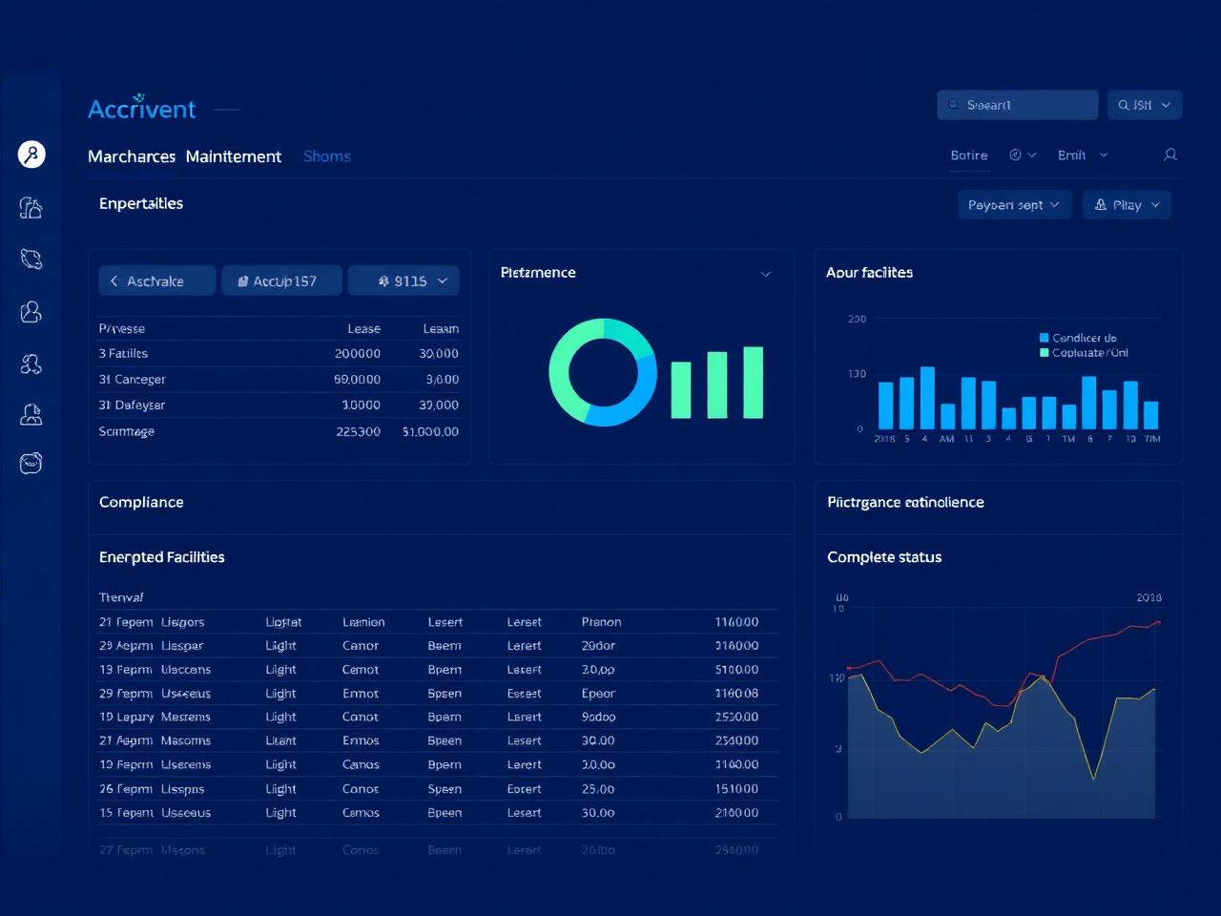Click the user icon right of Emil

[x=1170, y=155]
